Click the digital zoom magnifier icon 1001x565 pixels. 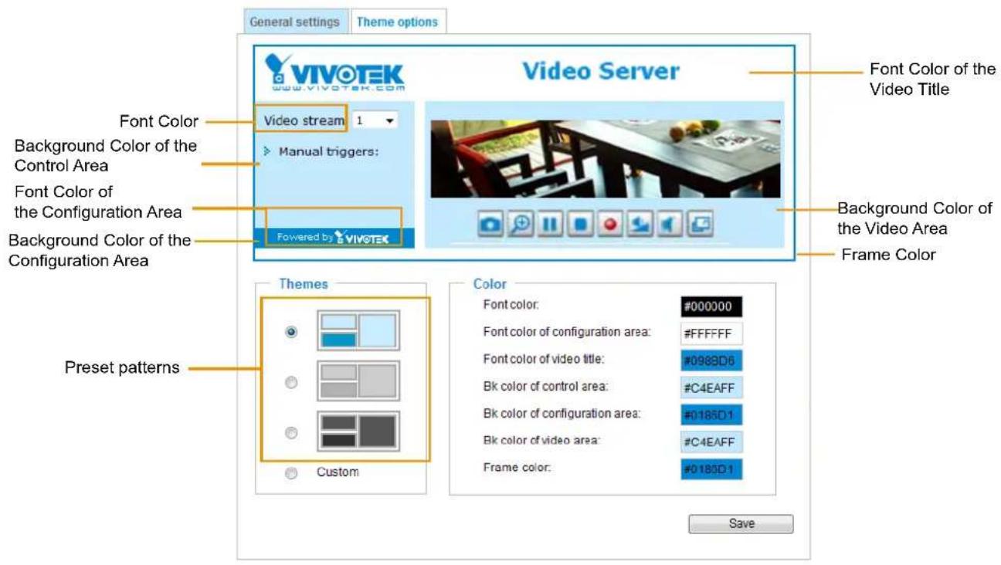[x=520, y=225]
